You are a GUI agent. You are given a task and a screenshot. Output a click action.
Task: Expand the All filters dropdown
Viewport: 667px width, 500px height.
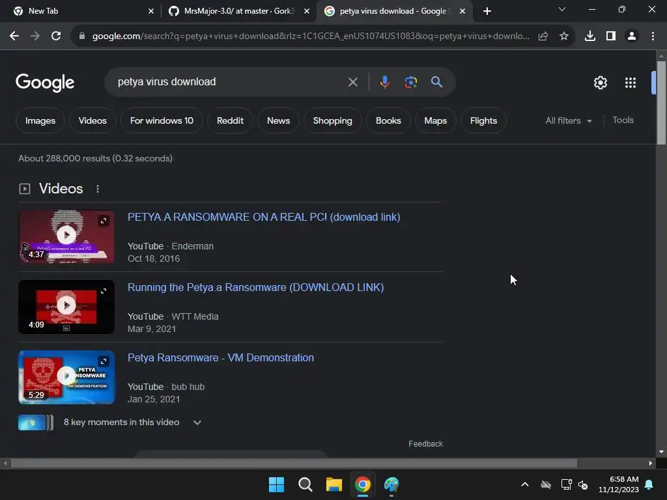click(x=569, y=120)
